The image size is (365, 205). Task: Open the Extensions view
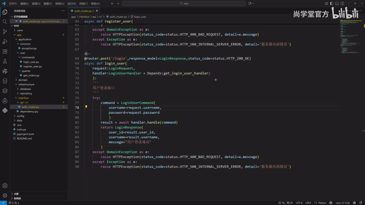click(x=5, y=52)
